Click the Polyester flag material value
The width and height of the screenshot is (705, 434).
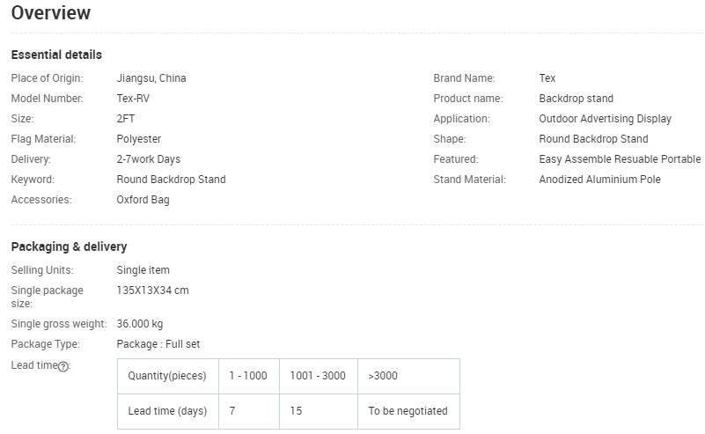139,139
